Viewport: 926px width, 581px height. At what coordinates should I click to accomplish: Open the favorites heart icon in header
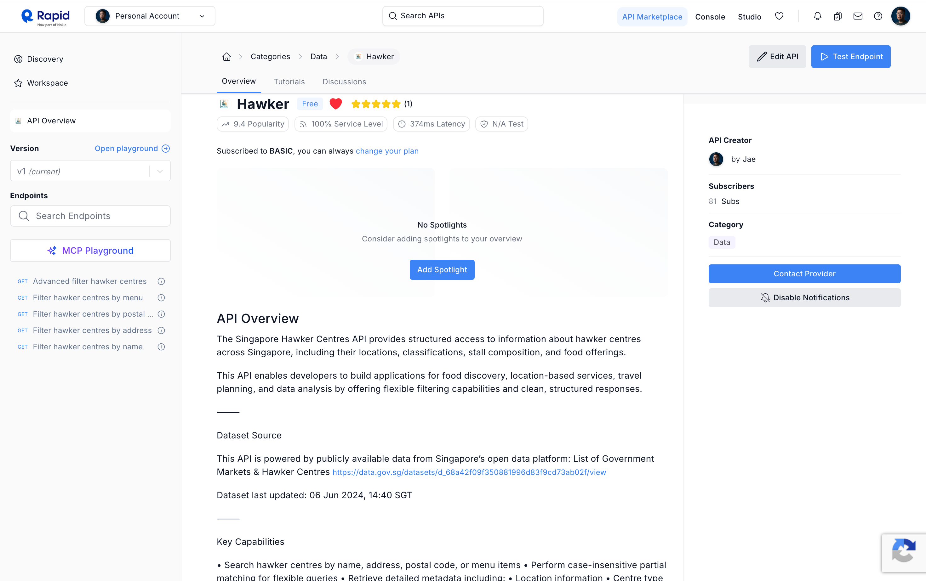(779, 16)
